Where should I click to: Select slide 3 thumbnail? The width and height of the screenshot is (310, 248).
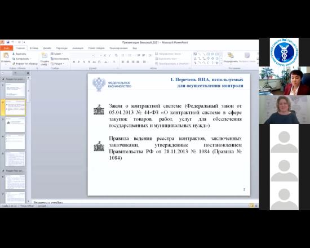pyautogui.click(x=15, y=125)
